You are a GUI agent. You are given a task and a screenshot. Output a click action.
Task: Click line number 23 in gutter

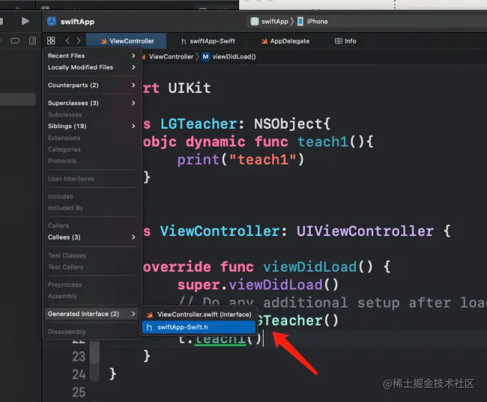tap(79, 357)
